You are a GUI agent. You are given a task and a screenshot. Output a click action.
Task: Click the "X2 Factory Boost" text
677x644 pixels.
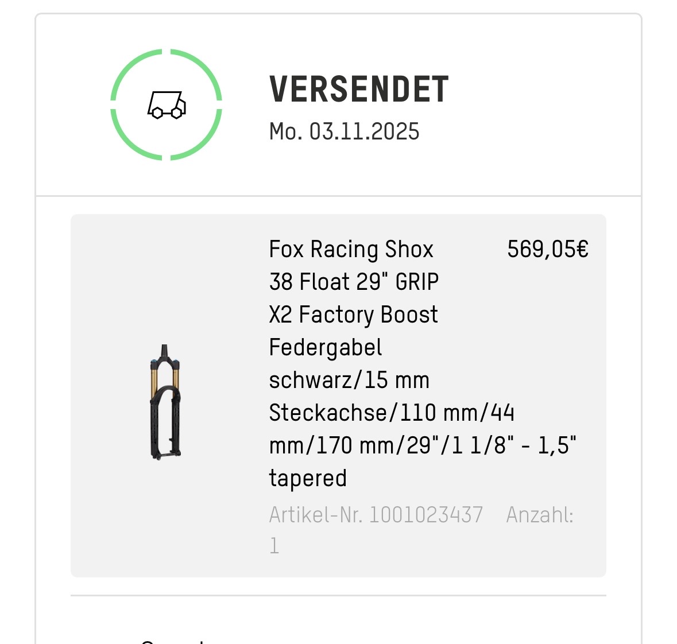coord(353,315)
